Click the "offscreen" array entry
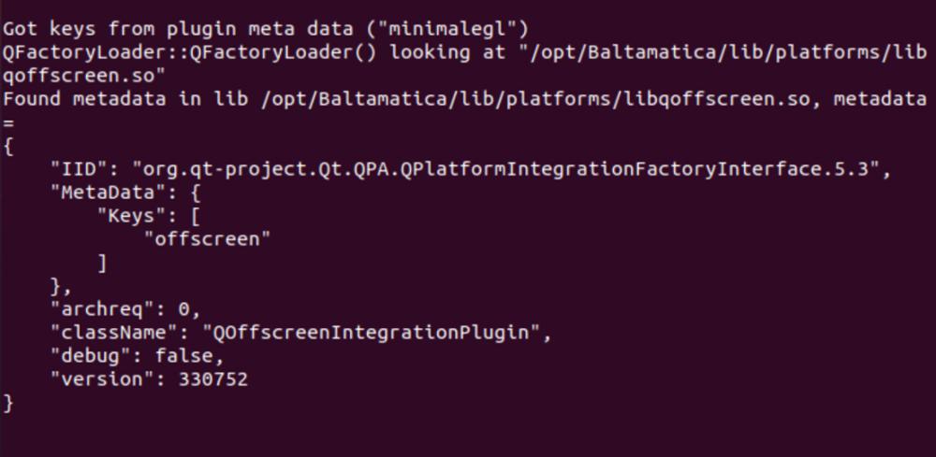The image size is (936, 457). point(207,239)
